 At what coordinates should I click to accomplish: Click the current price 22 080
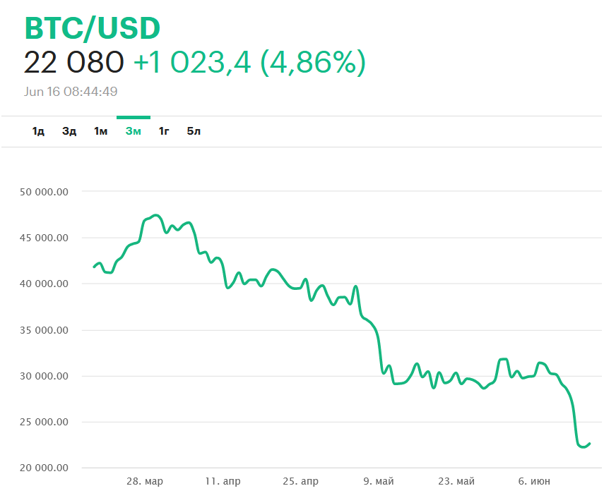coord(73,63)
